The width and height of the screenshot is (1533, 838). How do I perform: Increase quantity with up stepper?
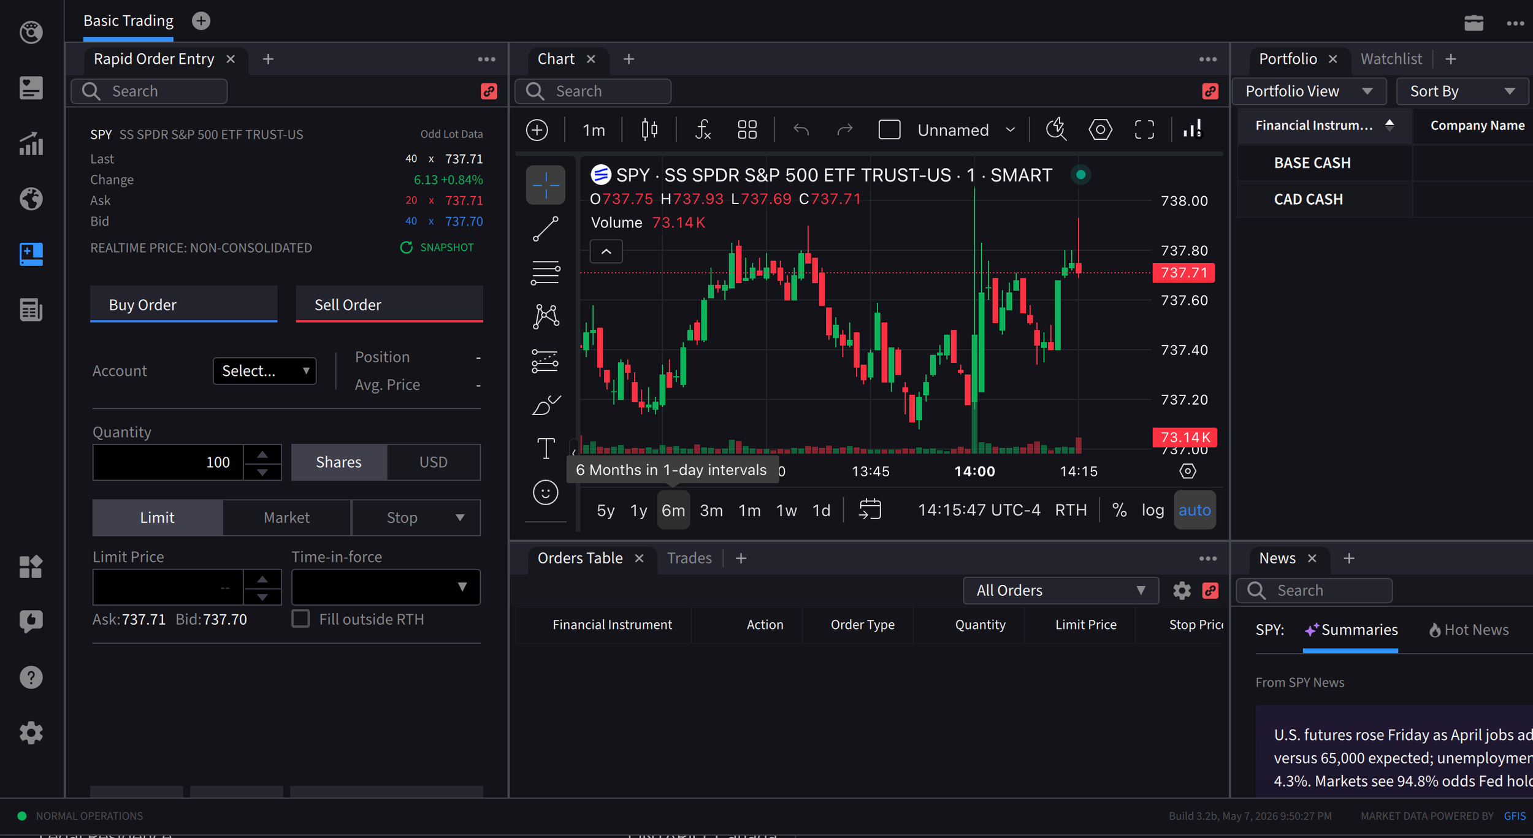coord(262,454)
